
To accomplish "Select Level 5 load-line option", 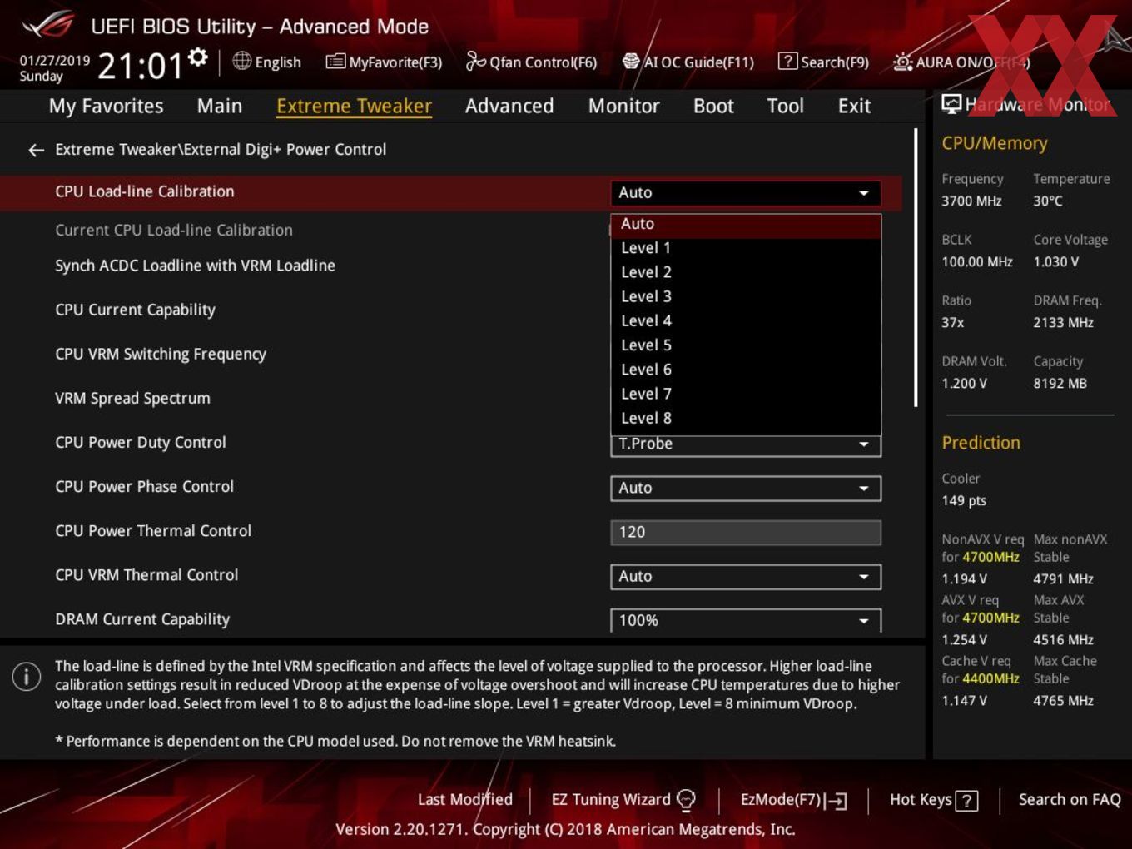I will [x=746, y=345].
